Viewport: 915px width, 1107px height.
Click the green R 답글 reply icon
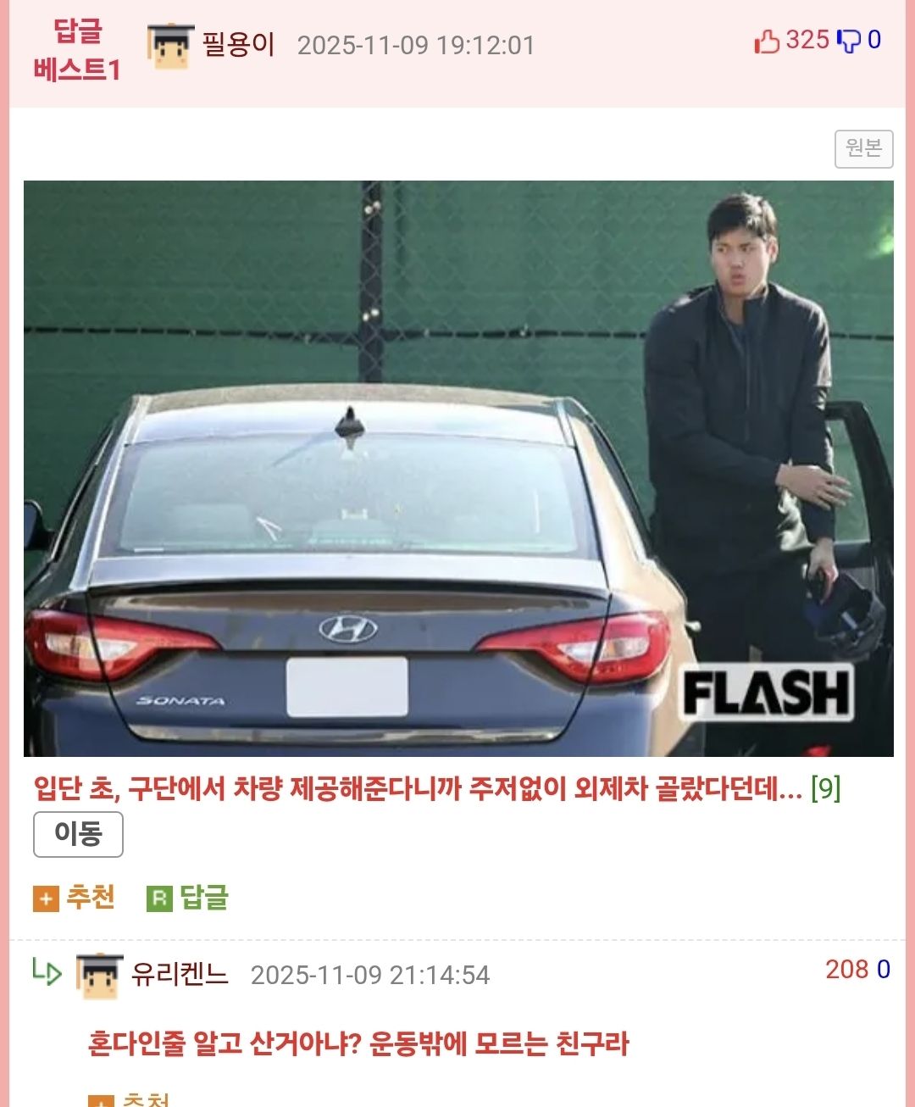coord(159,898)
